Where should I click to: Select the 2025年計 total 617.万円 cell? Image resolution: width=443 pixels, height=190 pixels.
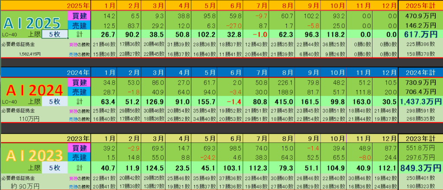click(x=420, y=35)
